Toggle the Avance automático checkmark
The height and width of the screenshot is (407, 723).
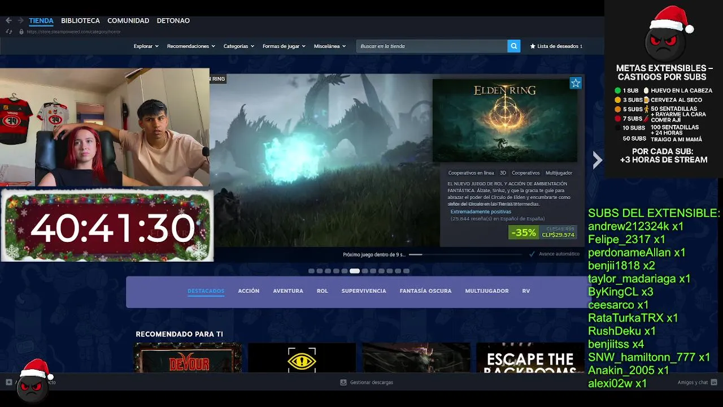click(x=532, y=254)
